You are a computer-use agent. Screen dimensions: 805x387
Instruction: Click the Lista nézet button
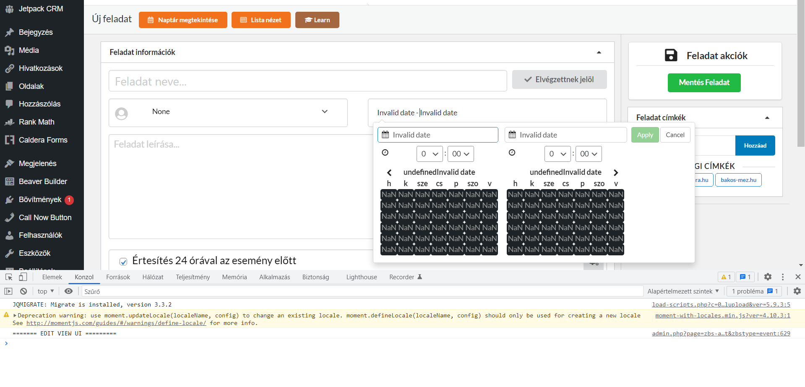coord(261,20)
